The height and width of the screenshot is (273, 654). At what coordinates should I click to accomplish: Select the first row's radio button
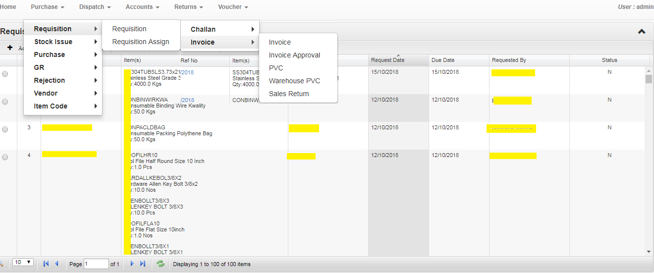click(5, 74)
